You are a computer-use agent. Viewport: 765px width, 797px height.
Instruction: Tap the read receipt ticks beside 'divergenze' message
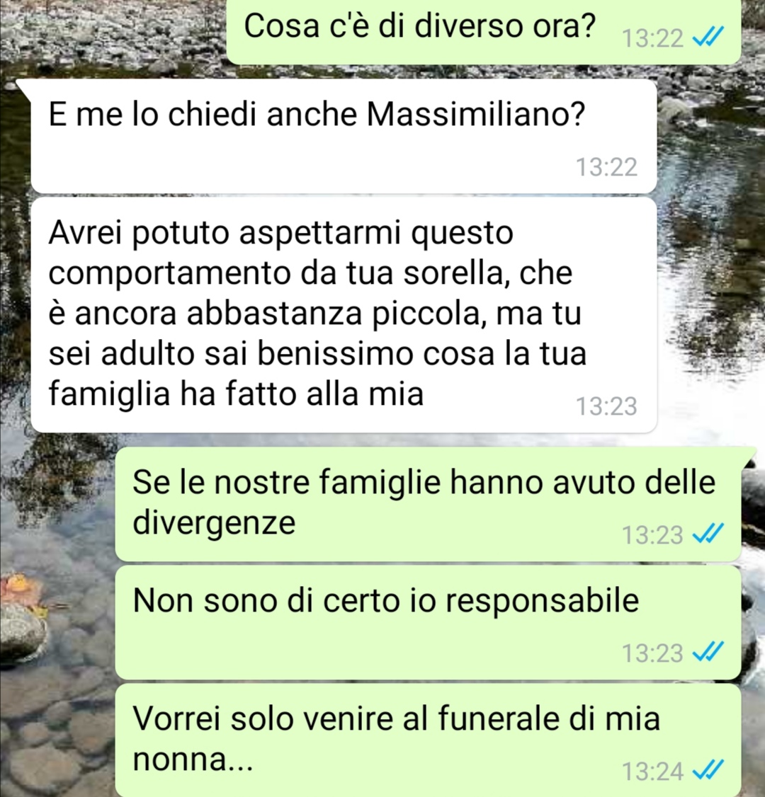pyautogui.click(x=708, y=534)
